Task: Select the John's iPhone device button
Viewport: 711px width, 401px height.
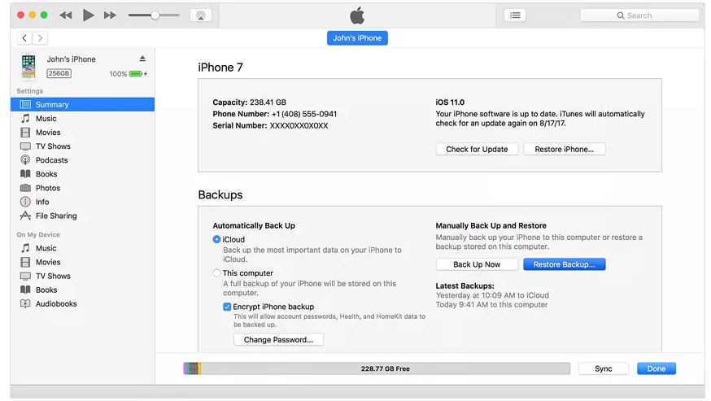Action: (x=357, y=38)
